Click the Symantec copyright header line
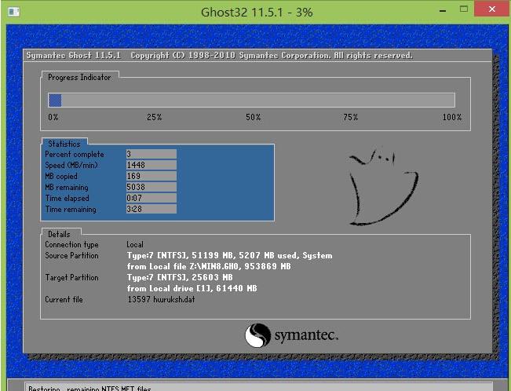 [x=220, y=56]
